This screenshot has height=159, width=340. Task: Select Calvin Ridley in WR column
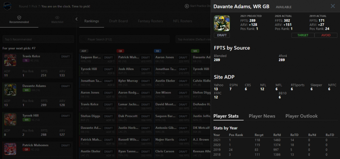(x=201, y=81)
